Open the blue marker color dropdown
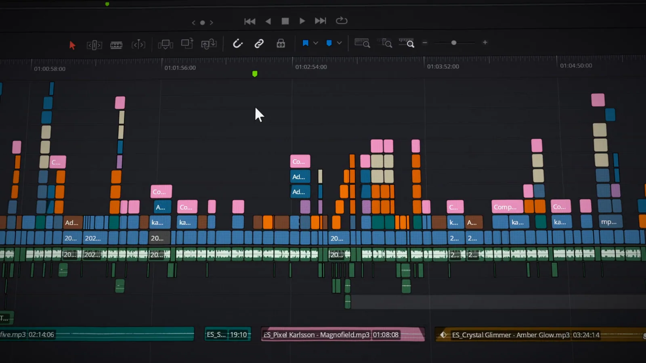This screenshot has width=646, height=363. [340, 43]
